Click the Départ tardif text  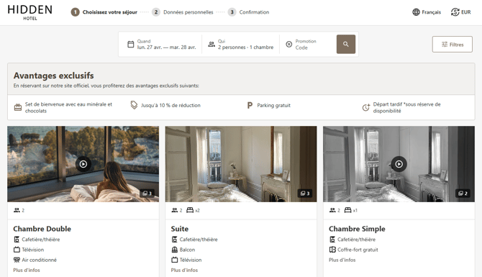pyautogui.click(x=406, y=107)
